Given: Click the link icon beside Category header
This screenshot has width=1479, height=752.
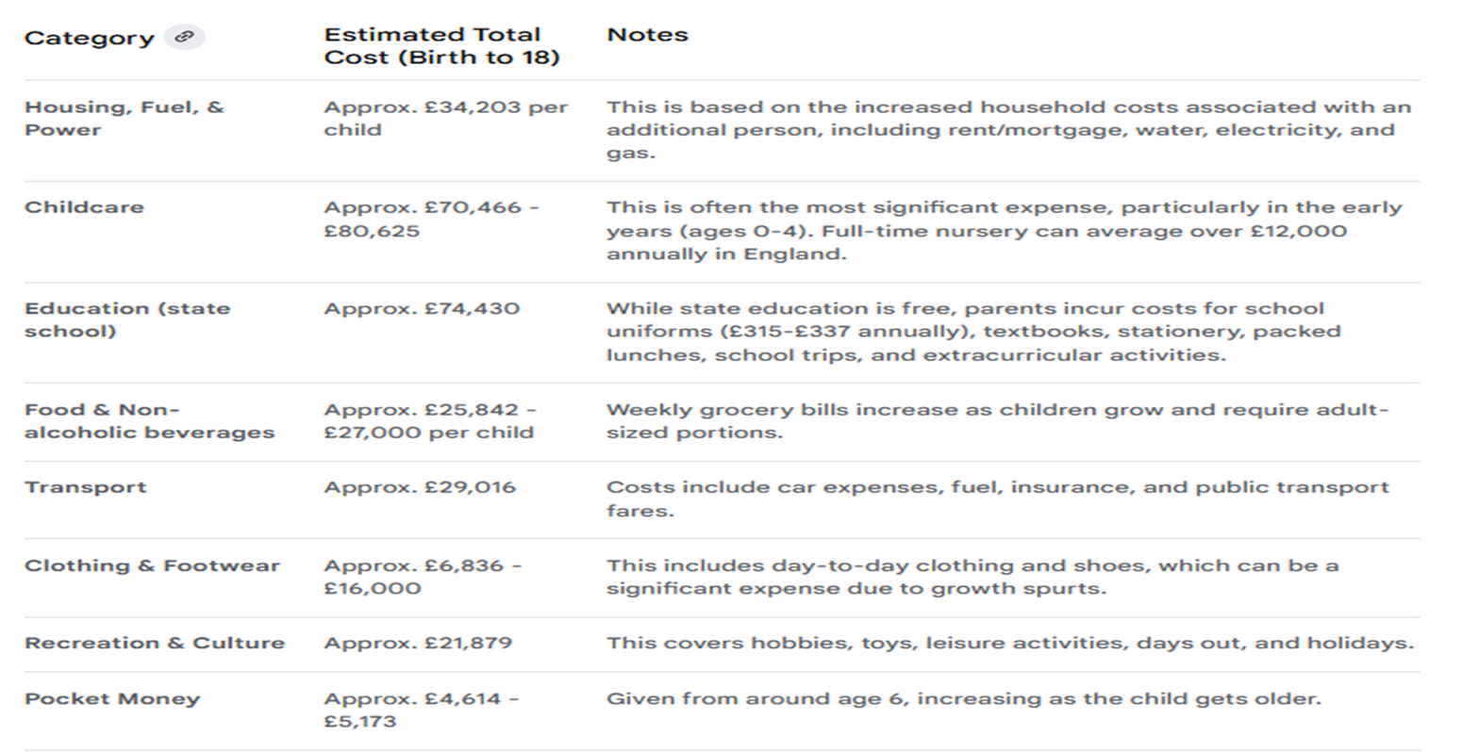Looking at the screenshot, I should pos(185,37).
